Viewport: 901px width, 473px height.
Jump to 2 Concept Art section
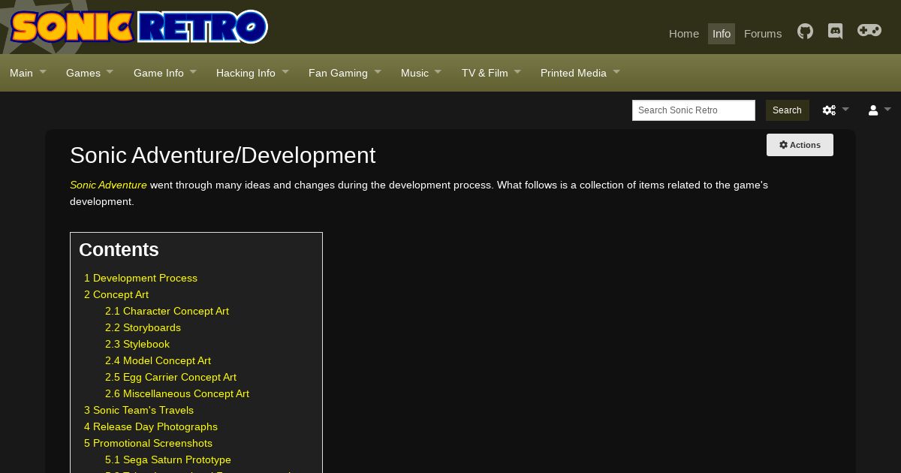pyautogui.click(x=116, y=294)
